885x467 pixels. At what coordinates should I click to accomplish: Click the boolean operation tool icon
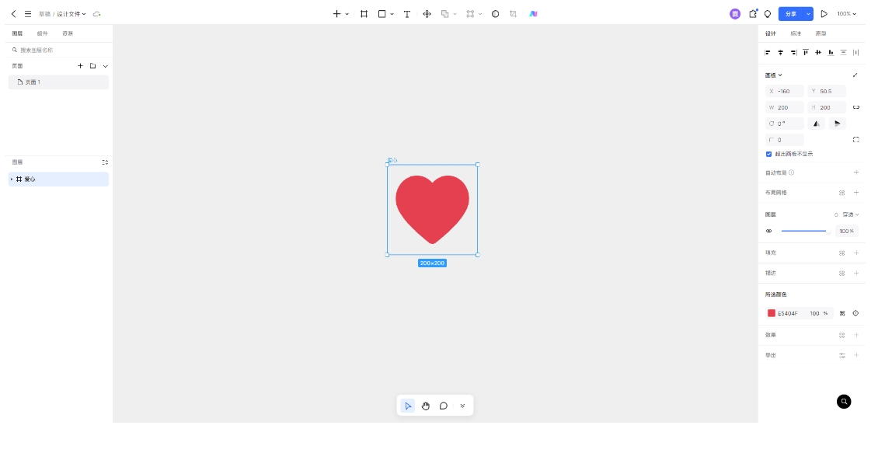coord(444,13)
